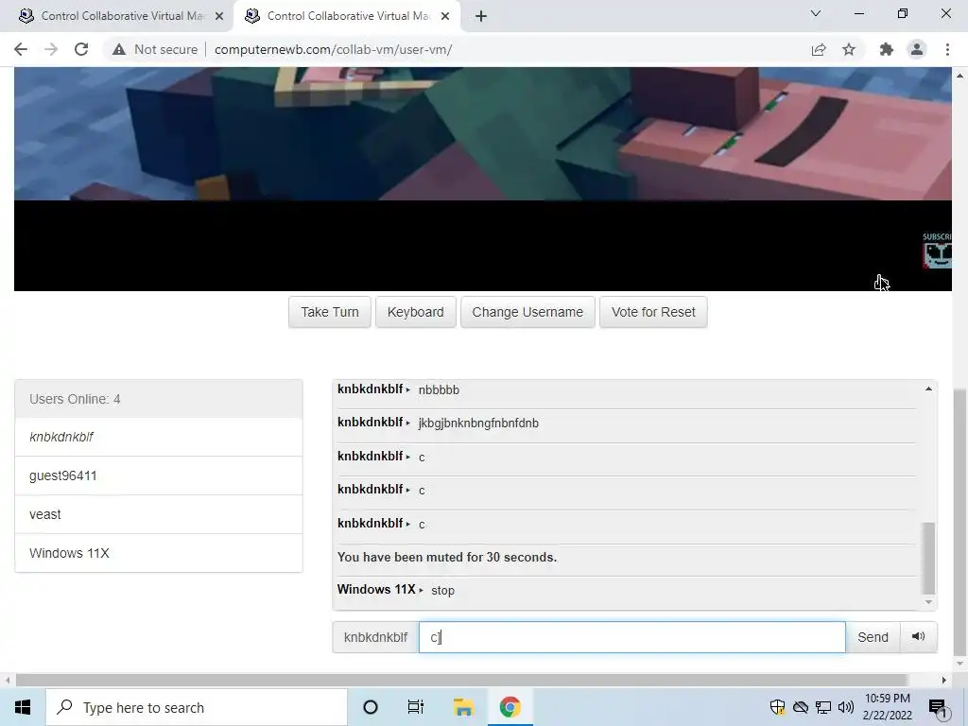Click the Take Turn button
This screenshot has width=968, height=726.
[330, 312]
